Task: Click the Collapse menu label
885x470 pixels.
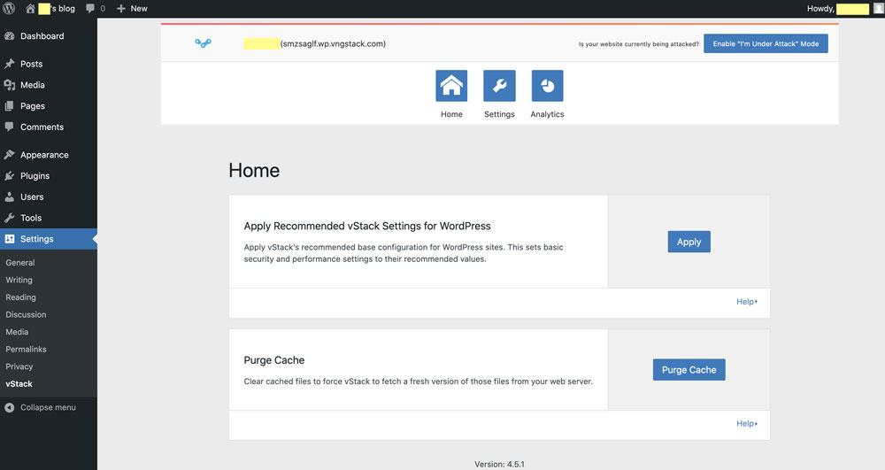Action: click(x=48, y=407)
